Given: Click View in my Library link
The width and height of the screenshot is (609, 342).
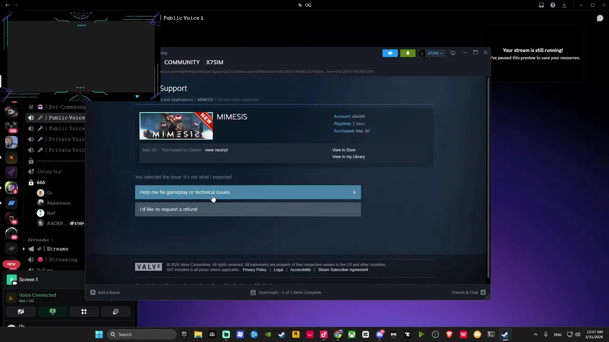Looking at the screenshot, I should [348, 157].
